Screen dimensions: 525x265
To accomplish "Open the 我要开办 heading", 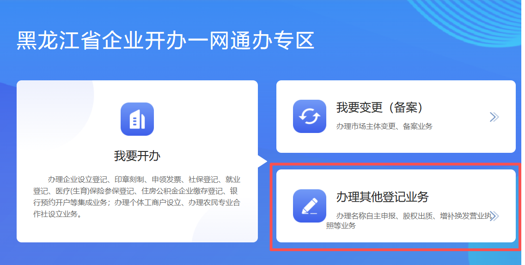I will pyautogui.click(x=137, y=156).
